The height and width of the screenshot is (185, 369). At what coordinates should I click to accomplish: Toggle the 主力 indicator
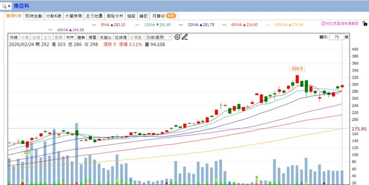[47, 37]
